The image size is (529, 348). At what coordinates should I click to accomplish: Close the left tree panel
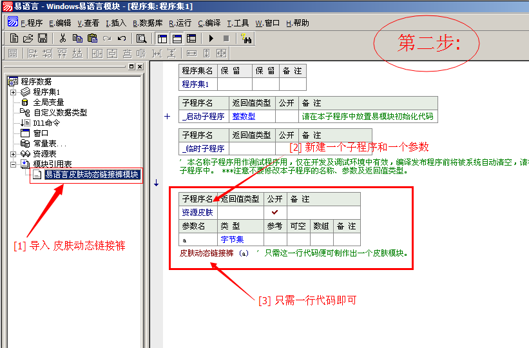(140, 66)
